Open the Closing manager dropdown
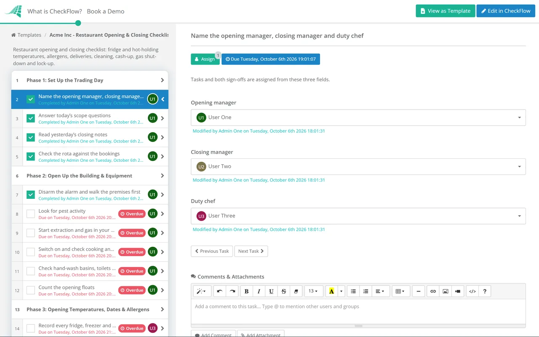 click(x=358, y=166)
